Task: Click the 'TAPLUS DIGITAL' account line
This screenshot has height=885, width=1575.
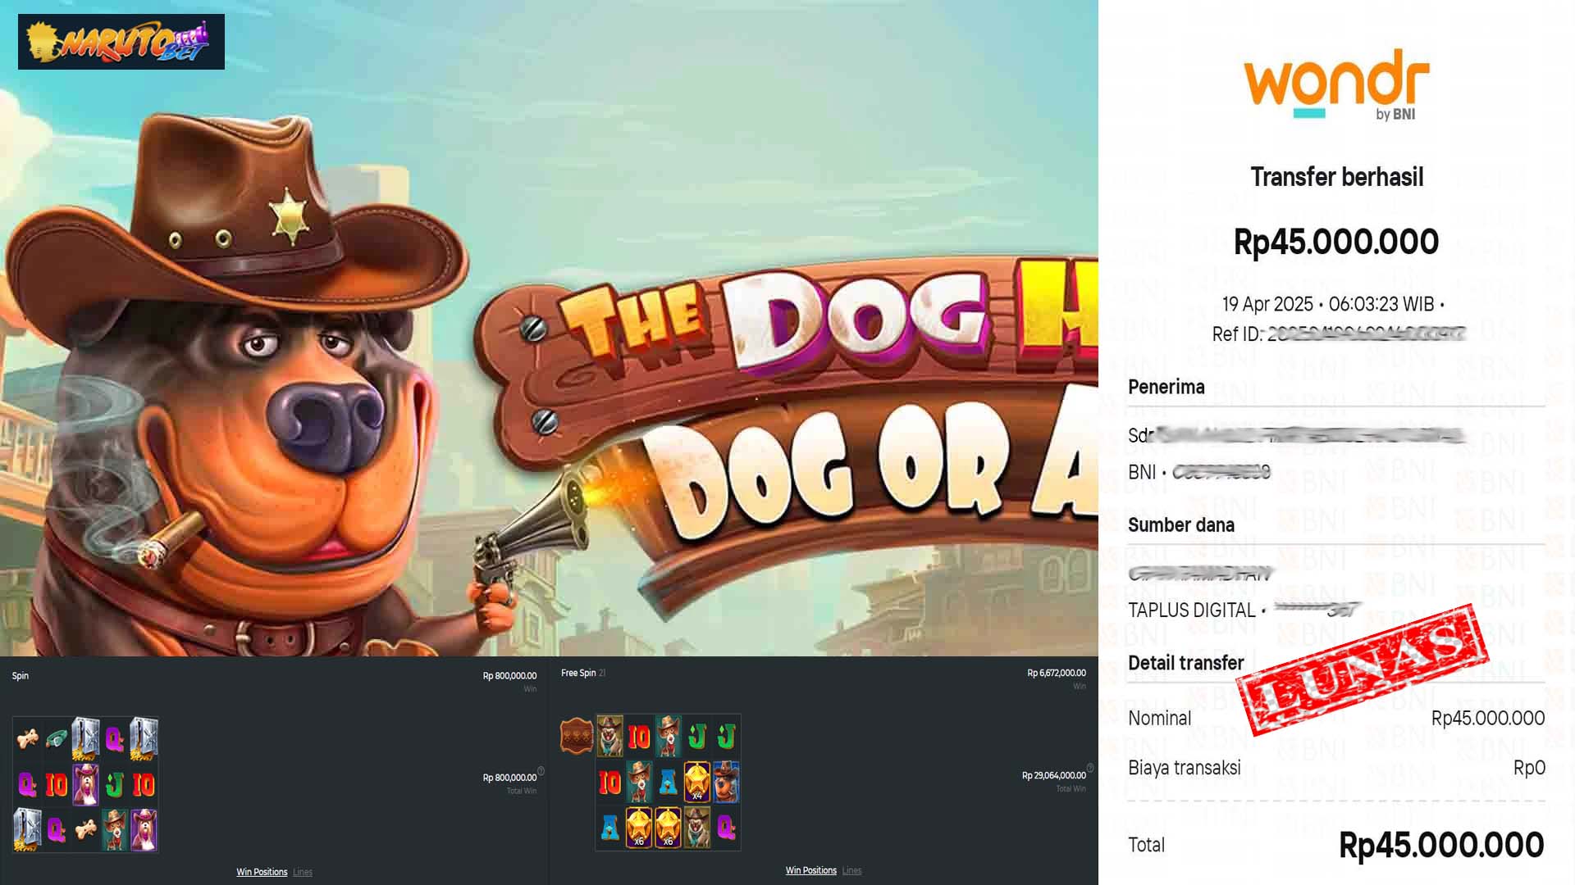Action: click(x=1244, y=610)
